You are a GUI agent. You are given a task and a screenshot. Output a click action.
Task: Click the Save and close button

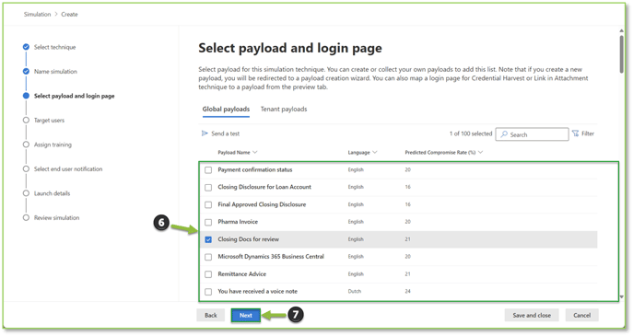click(x=532, y=315)
